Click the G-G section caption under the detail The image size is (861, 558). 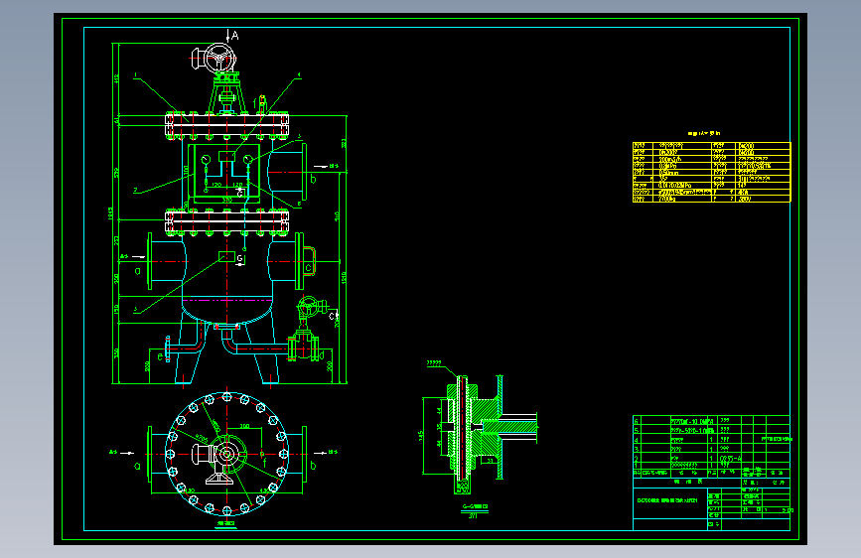(x=475, y=506)
